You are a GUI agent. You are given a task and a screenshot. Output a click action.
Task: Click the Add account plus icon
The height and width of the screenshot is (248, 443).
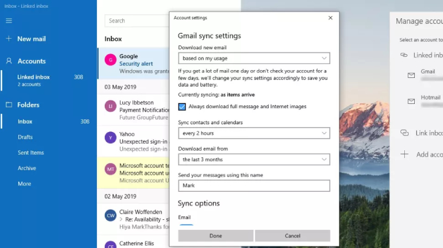(x=405, y=154)
